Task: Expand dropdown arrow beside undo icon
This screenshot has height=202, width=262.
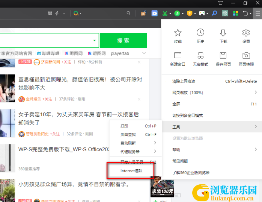Action: coord(250,14)
